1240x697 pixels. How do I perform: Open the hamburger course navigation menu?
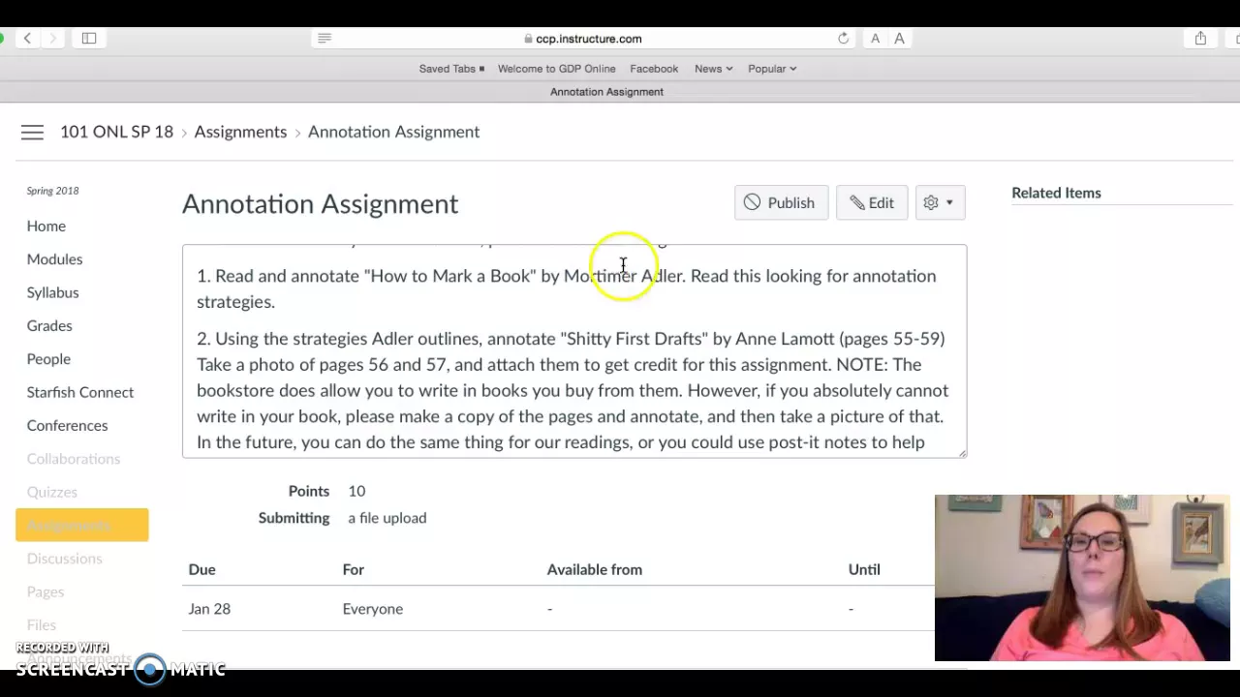point(32,133)
